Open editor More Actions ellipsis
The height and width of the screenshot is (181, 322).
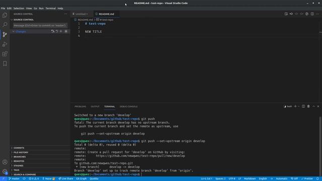point(317,14)
